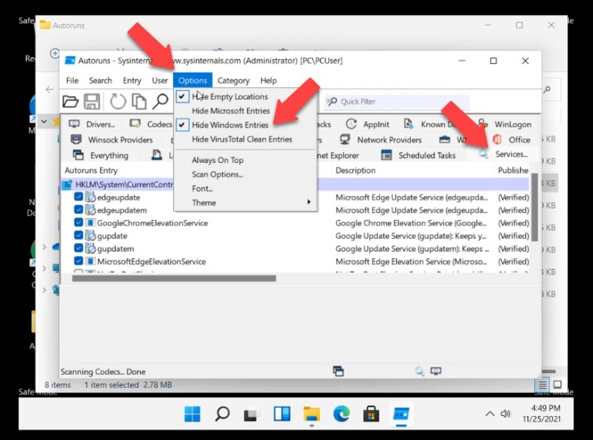Image resolution: width=593 pixels, height=440 pixels.
Task: Switch to the Winsock Providers tab
Action: point(112,140)
